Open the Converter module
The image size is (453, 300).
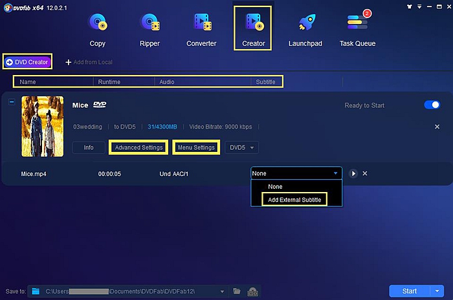click(x=201, y=30)
